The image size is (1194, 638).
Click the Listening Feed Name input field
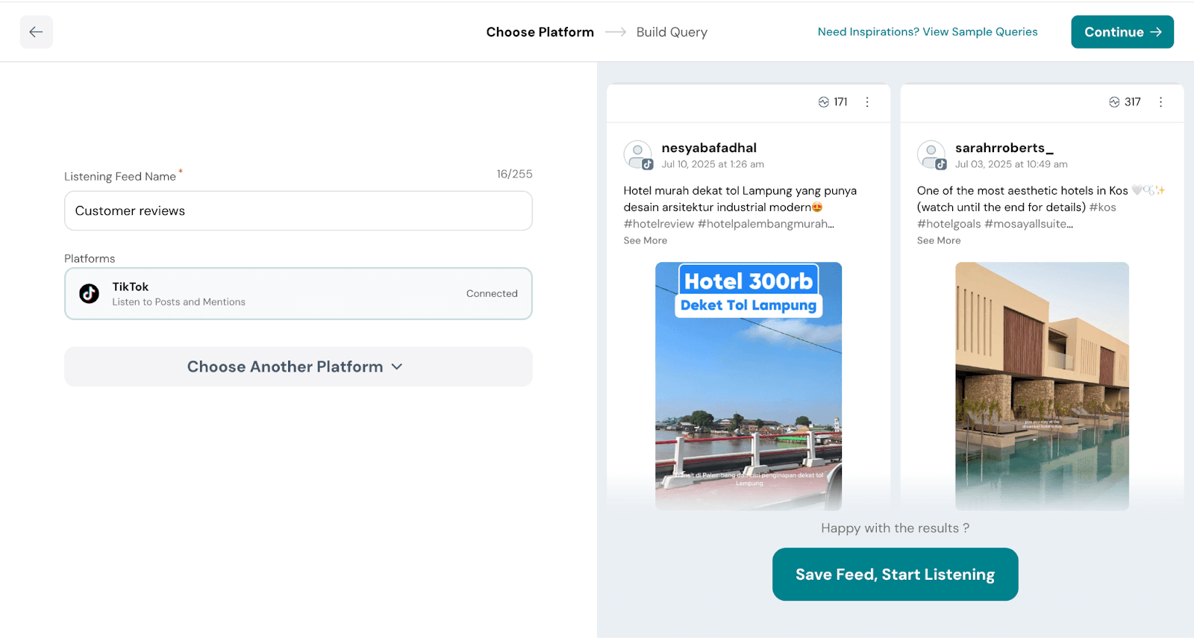click(298, 211)
